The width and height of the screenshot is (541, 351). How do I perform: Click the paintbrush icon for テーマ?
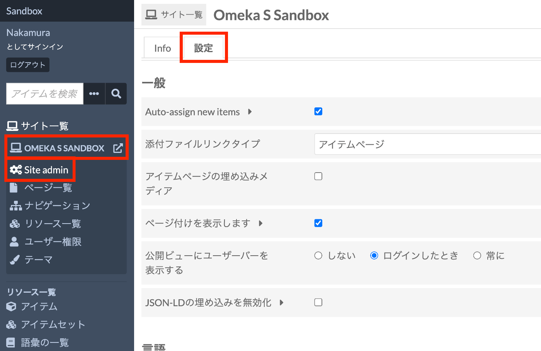(x=14, y=260)
